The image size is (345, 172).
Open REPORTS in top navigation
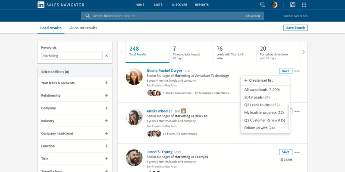(x=202, y=5)
